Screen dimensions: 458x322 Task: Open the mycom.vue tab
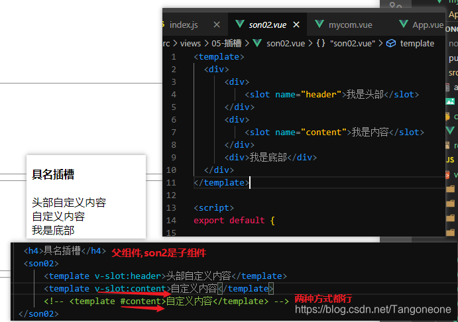click(350, 25)
